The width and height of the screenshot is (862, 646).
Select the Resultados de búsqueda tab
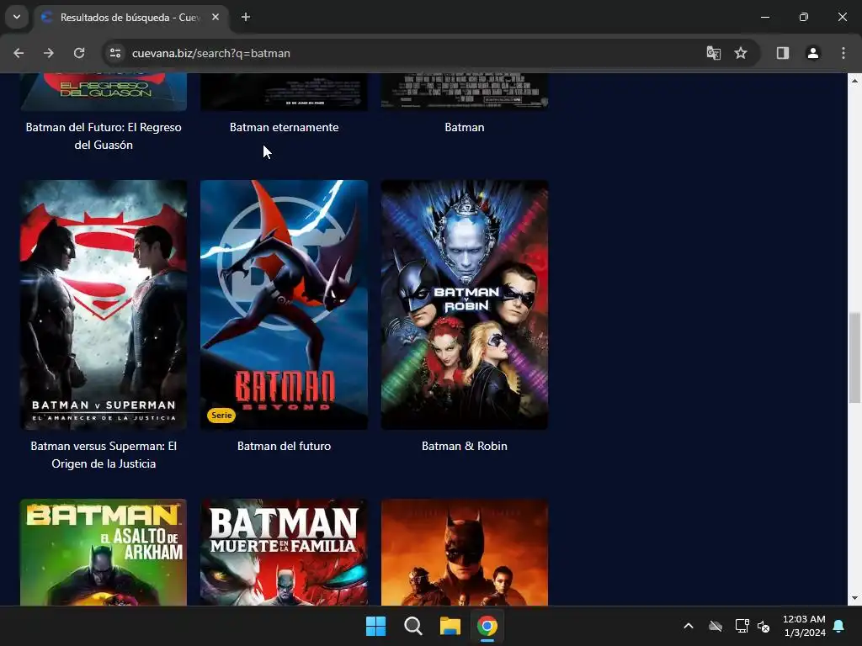(x=130, y=18)
